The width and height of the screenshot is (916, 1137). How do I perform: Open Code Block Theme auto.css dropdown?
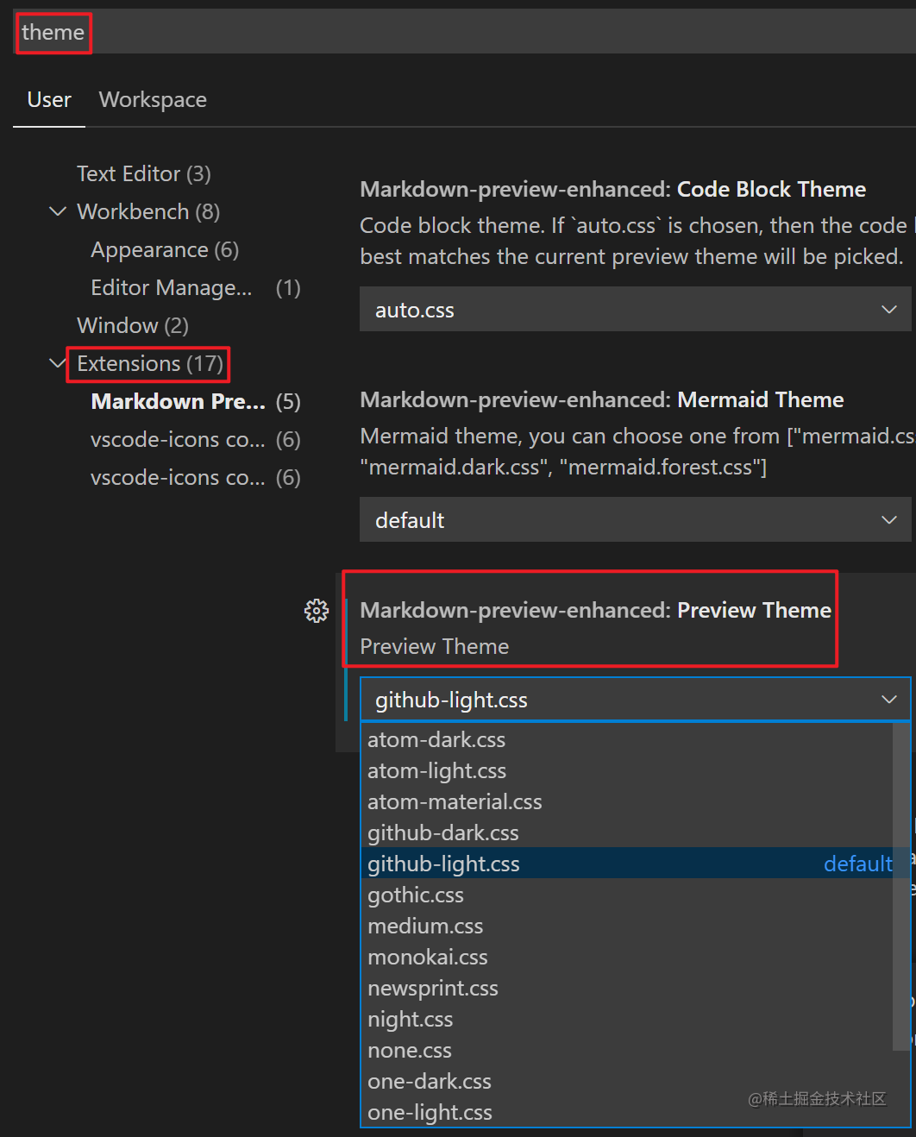coord(635,310)
